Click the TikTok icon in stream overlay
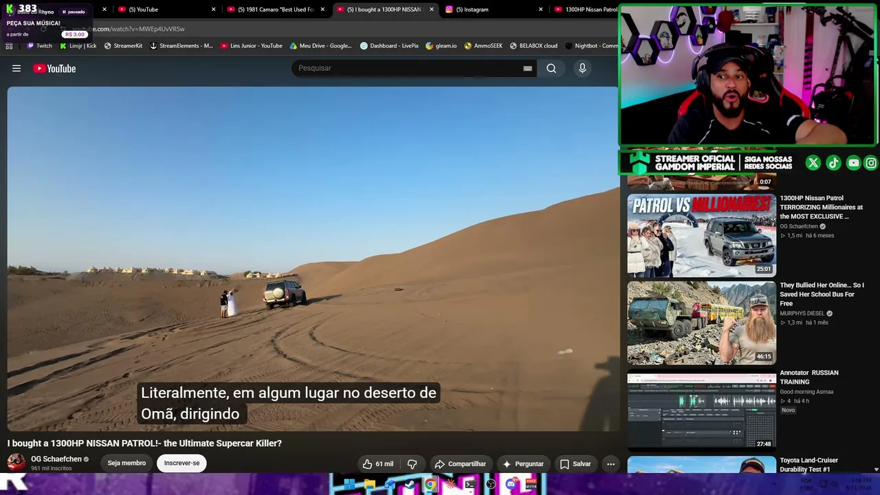Viewport: 880px width, 495px height. coord(833,163)
